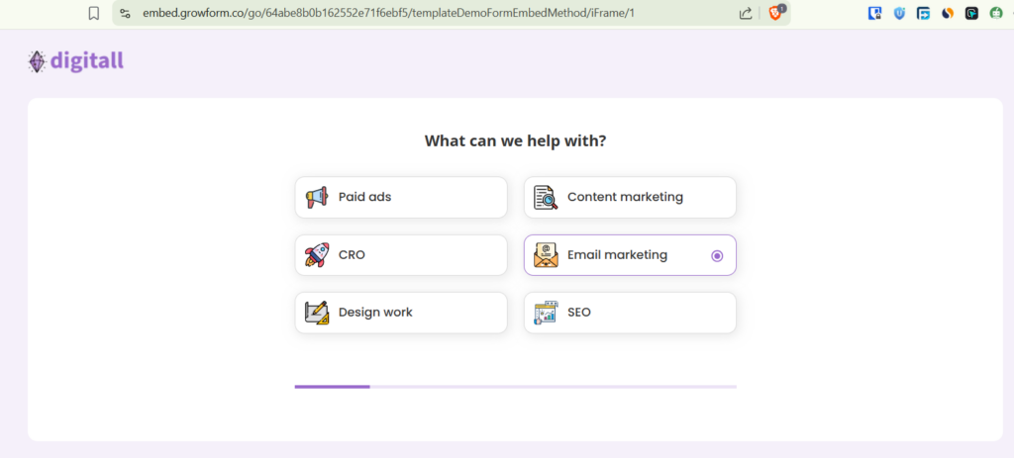Click the Content marketing magnifier document icon
Viewport: 1014px width, 458px height.
pos(546,198)
